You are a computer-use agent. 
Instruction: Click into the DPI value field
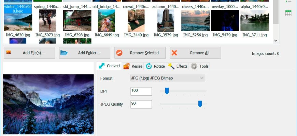click(141, 91)
